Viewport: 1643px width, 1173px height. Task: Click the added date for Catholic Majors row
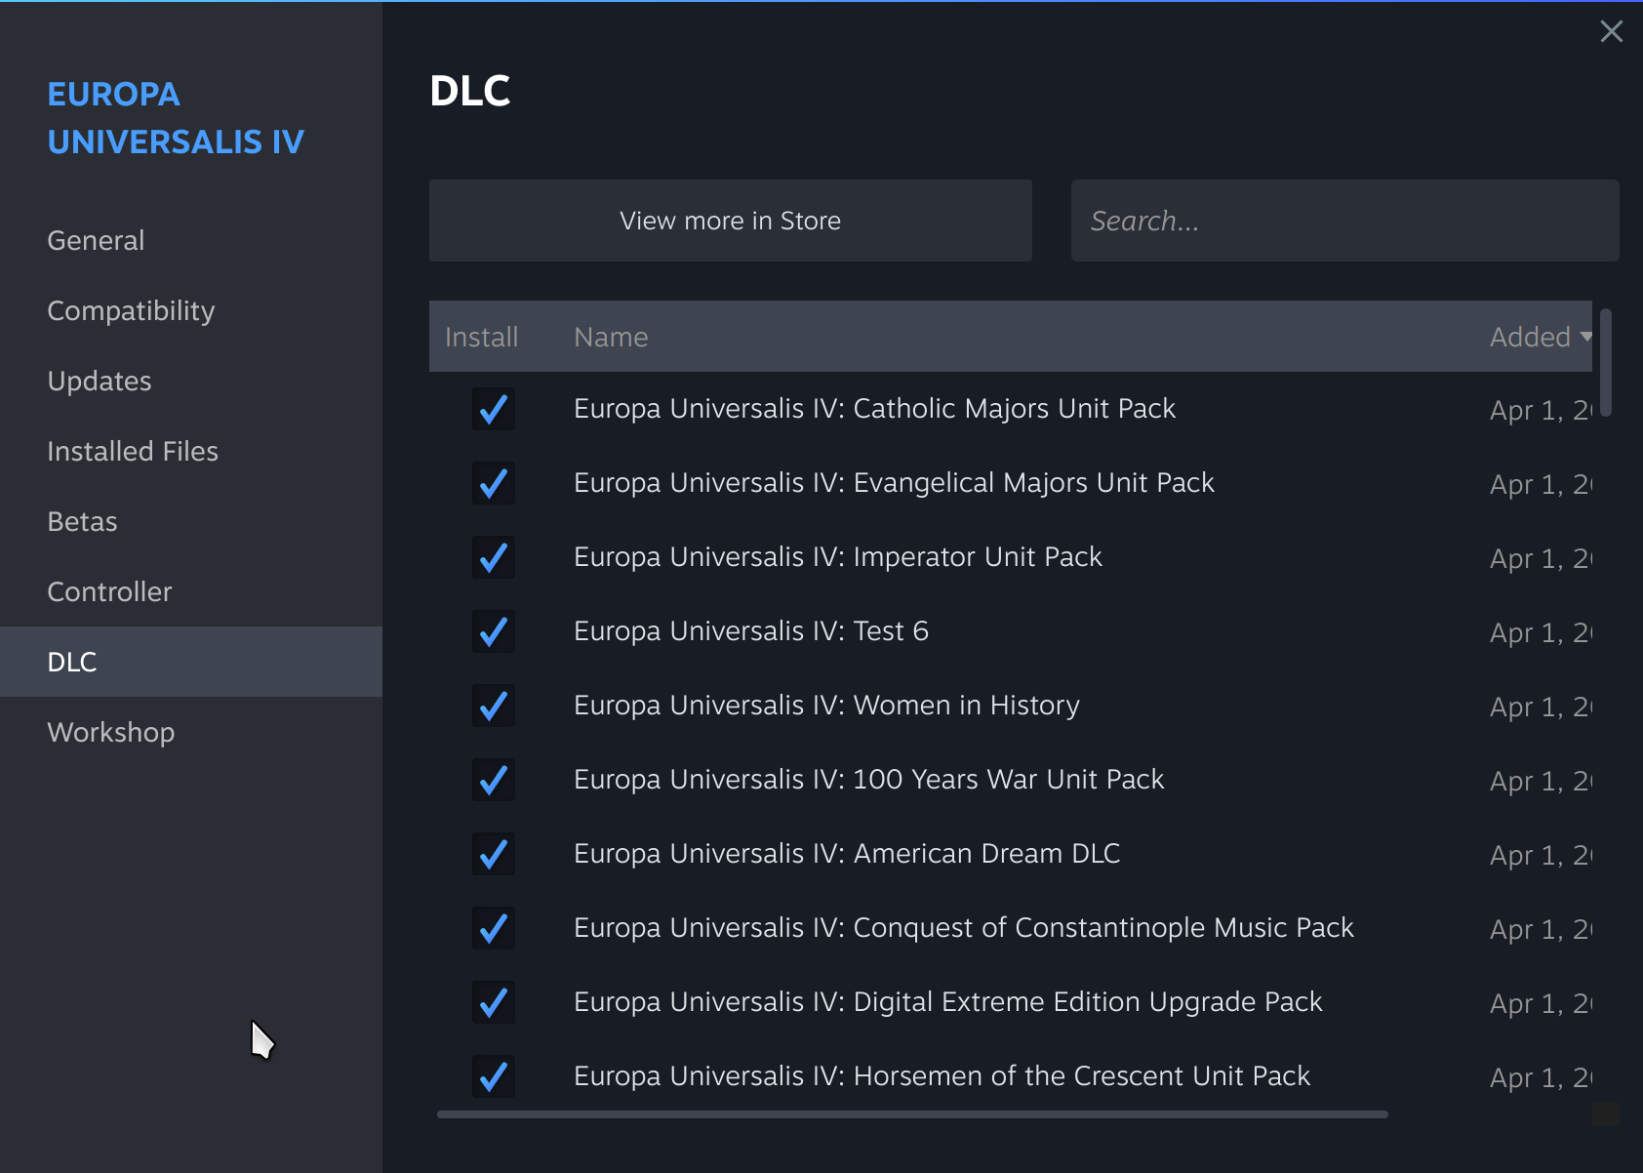point(1541,410)
